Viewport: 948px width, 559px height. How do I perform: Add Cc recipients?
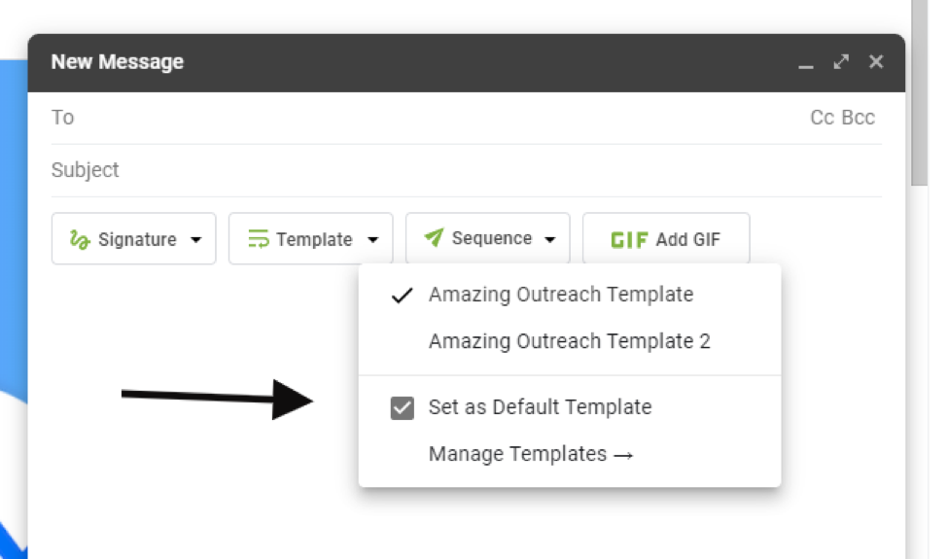(822, 118)
